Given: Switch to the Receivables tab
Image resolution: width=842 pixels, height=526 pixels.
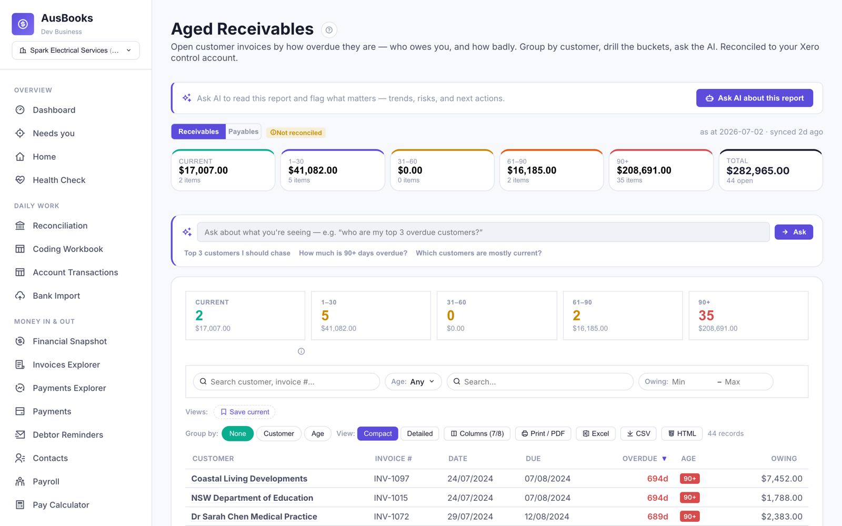Looking at the screenshot, I should point(198,131).
